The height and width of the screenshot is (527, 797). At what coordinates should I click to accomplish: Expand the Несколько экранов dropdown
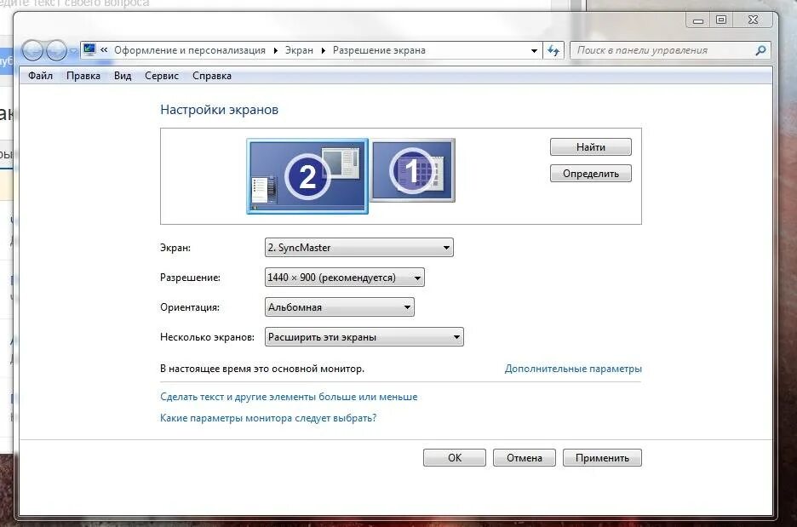(x=364, y=337)
